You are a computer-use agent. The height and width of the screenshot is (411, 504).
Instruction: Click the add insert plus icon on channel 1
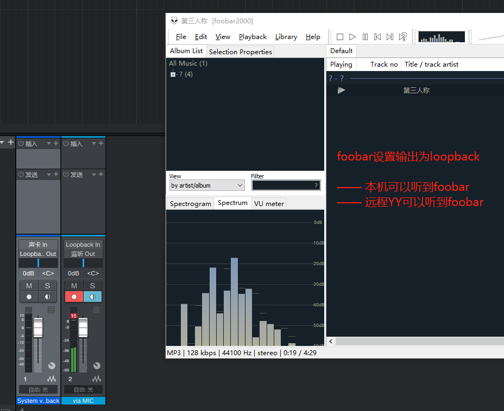56,143
